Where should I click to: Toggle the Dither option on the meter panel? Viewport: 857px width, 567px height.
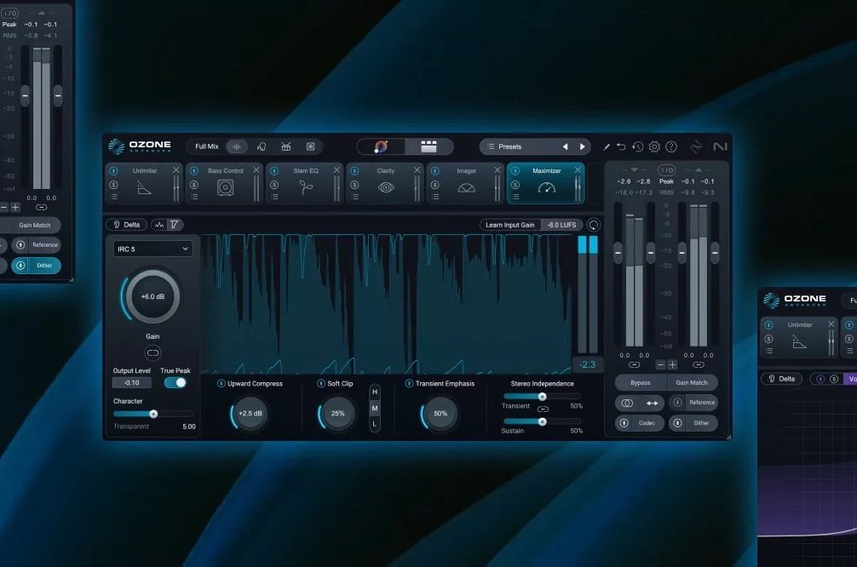pos(693,422)
